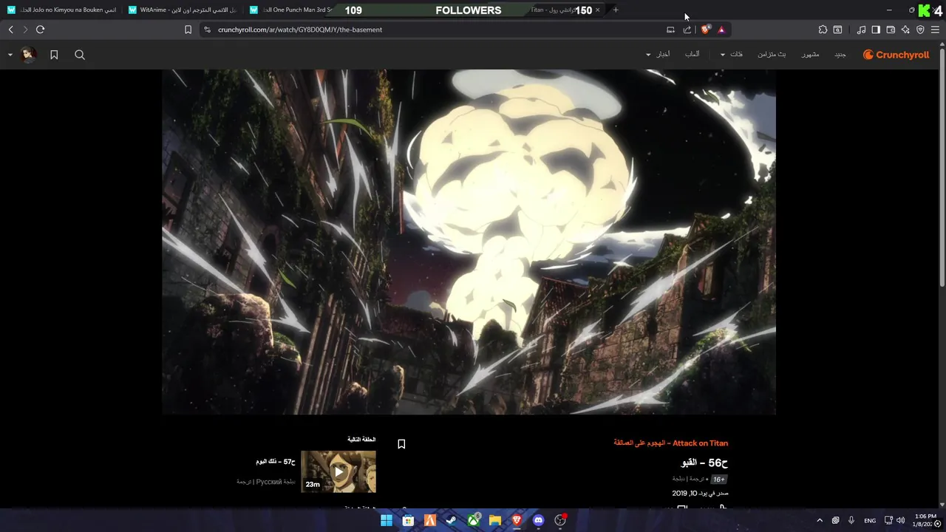Open the جديد navigation link
This screenshot has height=532, width=946.
pyautogui.click(x=840, y=55)
